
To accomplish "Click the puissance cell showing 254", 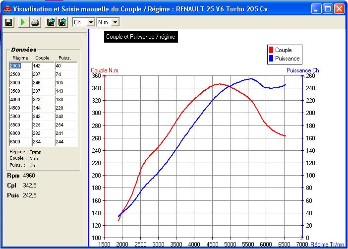I will tap(66, 125).
